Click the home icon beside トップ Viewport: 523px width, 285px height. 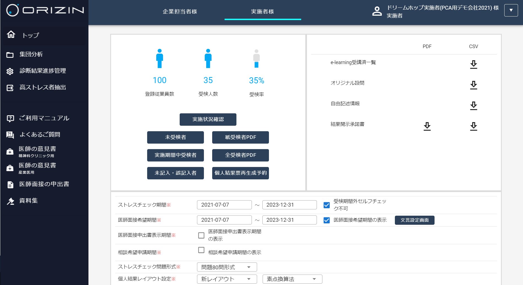pos(11,34)
